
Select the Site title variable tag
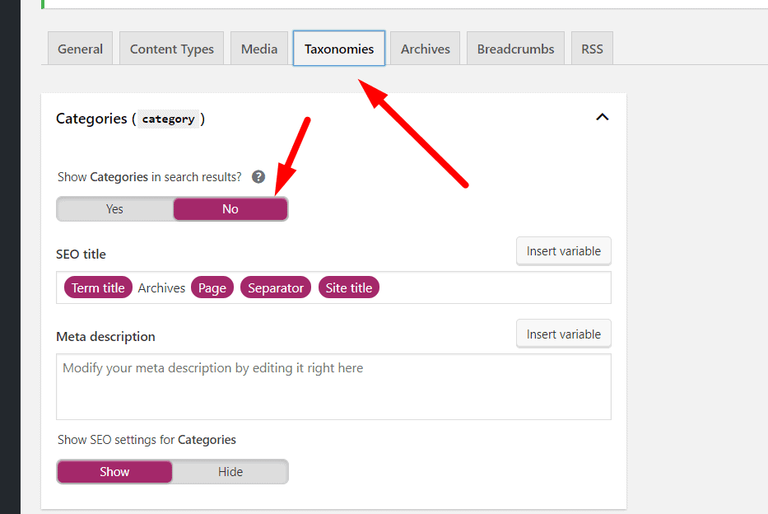(349, 287)
